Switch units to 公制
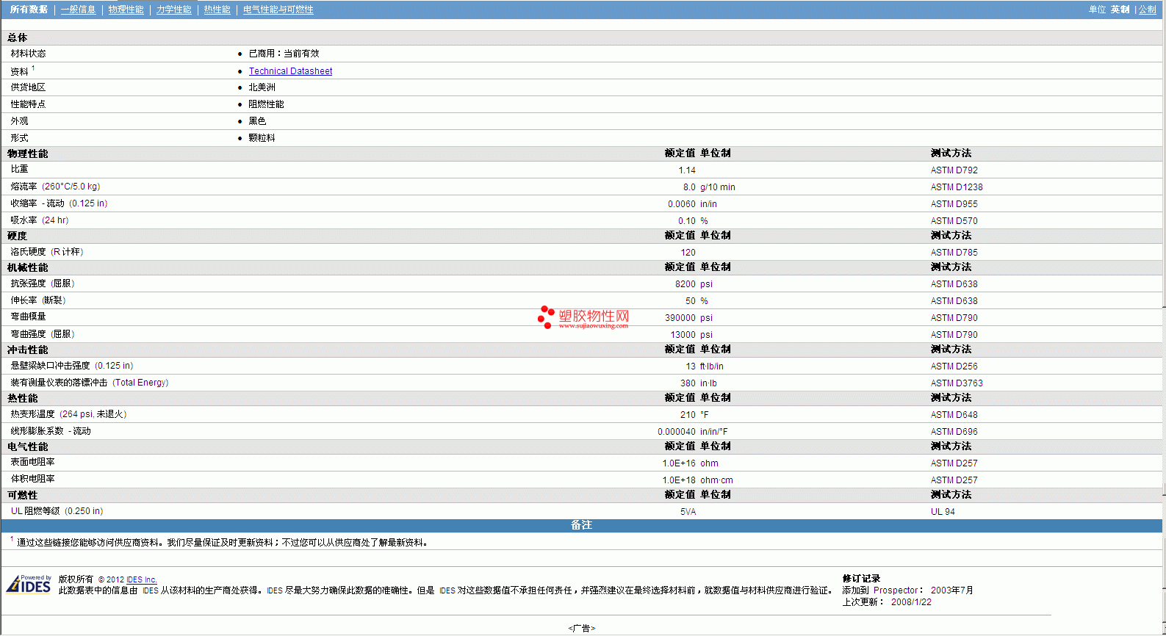 pos(1147,10)
